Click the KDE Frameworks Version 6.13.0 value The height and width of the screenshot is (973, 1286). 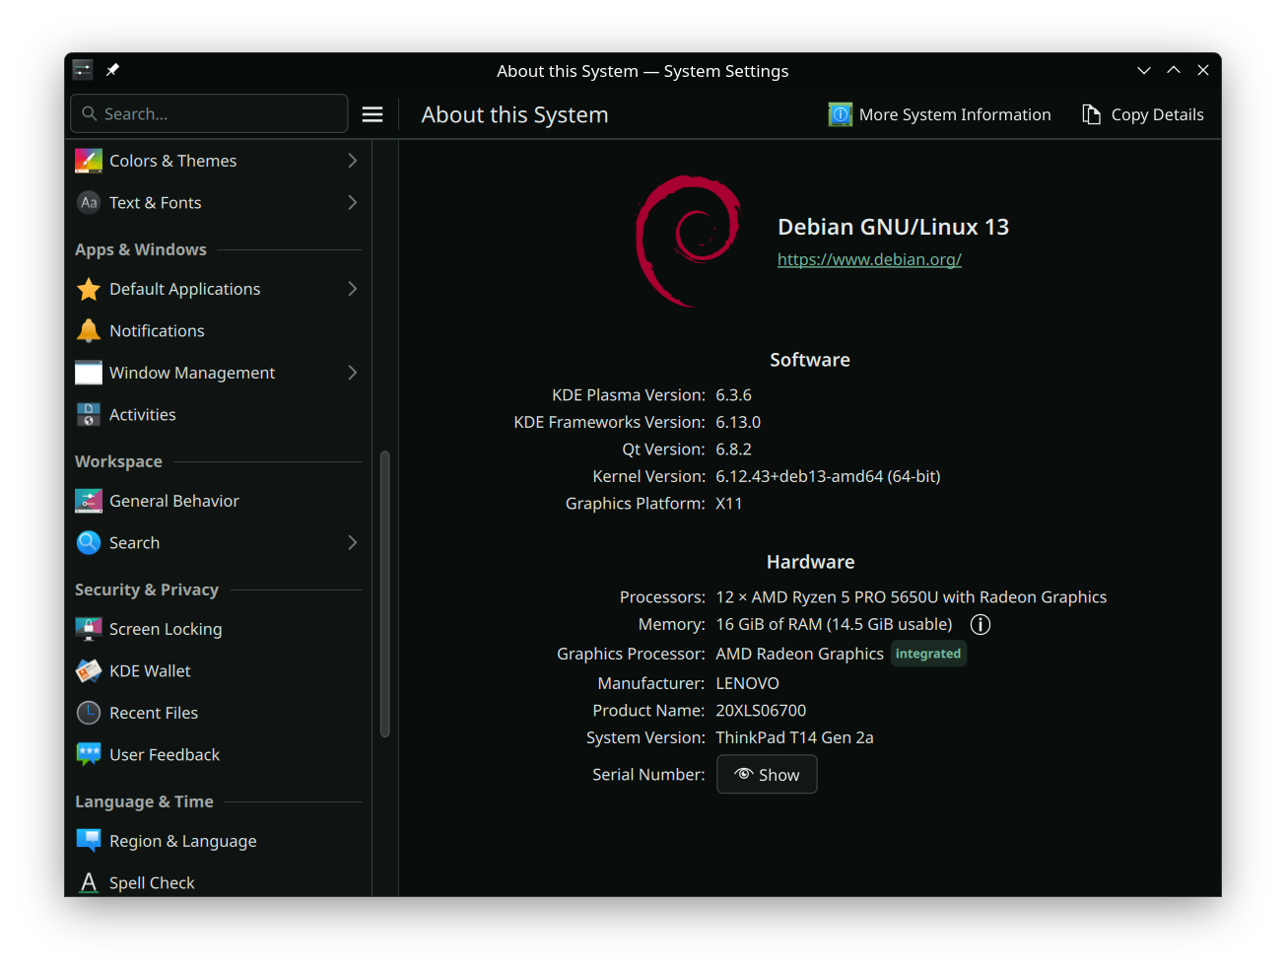point(738,422)
